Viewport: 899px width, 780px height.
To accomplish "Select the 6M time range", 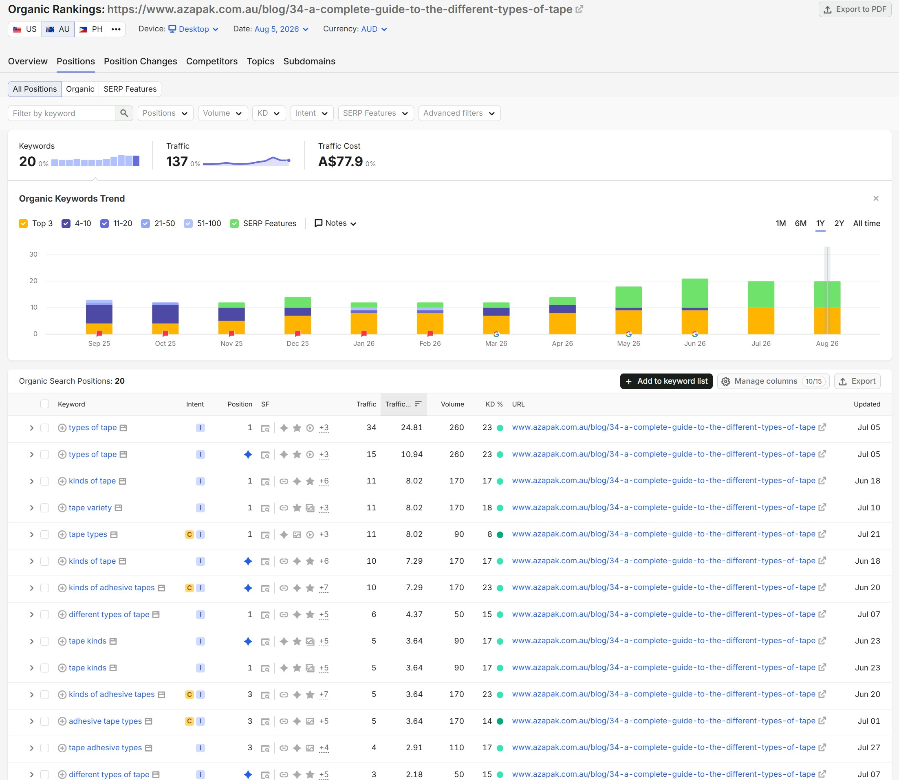I will [800, 223].
